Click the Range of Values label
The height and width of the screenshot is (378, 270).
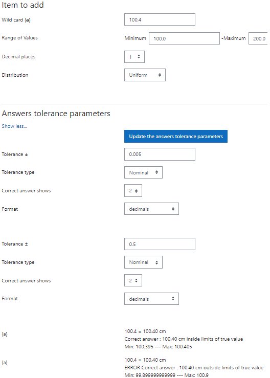(19, 38)
